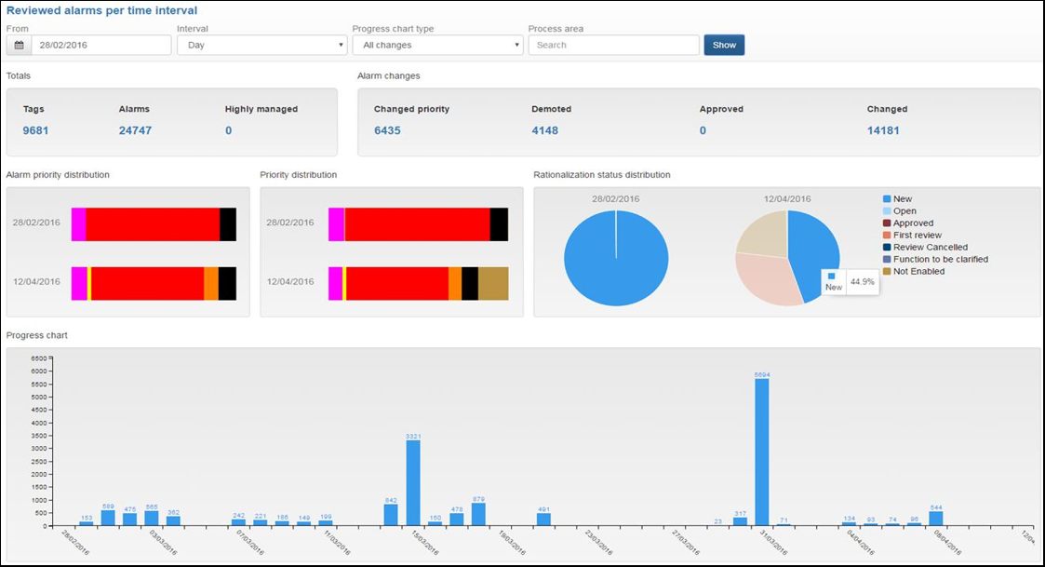Image resolution: width=1045 pixels, height=567 pixels.
Task: Click the 28/02/2016 status pie chart
Action: [616, 258]
